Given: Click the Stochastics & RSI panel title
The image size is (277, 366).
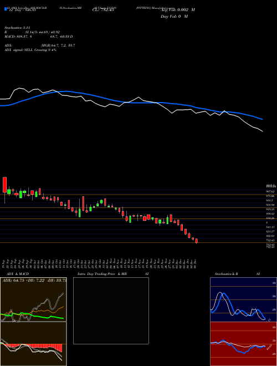Looking at the screenshot, I should point(237,274).
